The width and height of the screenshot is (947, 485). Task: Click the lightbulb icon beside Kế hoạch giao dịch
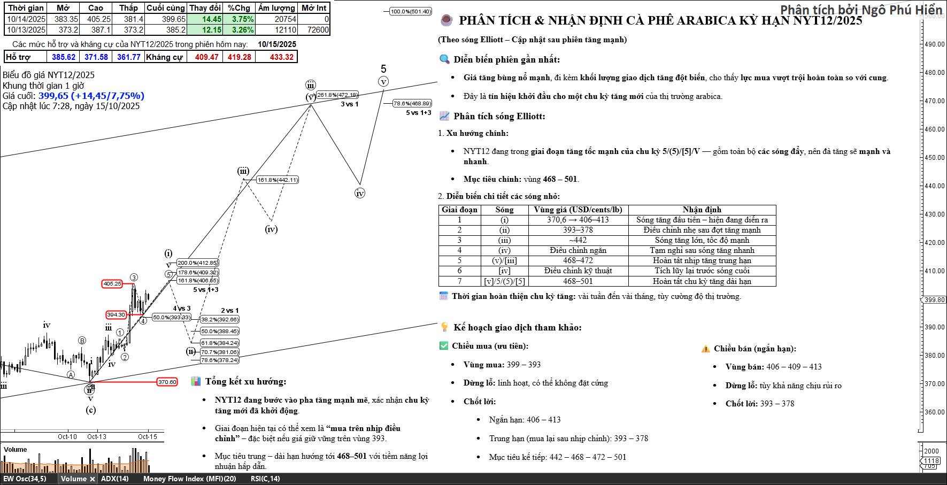[x=444, y=327]
